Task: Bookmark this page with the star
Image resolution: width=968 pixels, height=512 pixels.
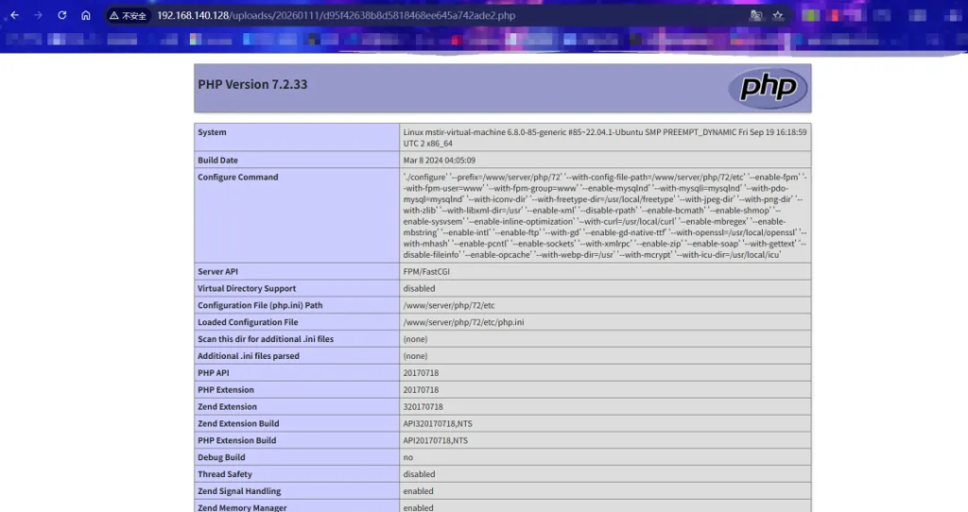Action: (778, 16)
